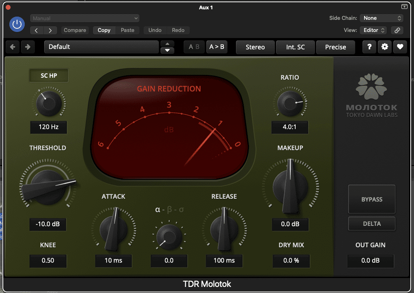Image resolution: width=414 pixels, height=293 pixels.
Task: Click the Out Gain 0.0 dB field
Action: (x=371, y=261)
